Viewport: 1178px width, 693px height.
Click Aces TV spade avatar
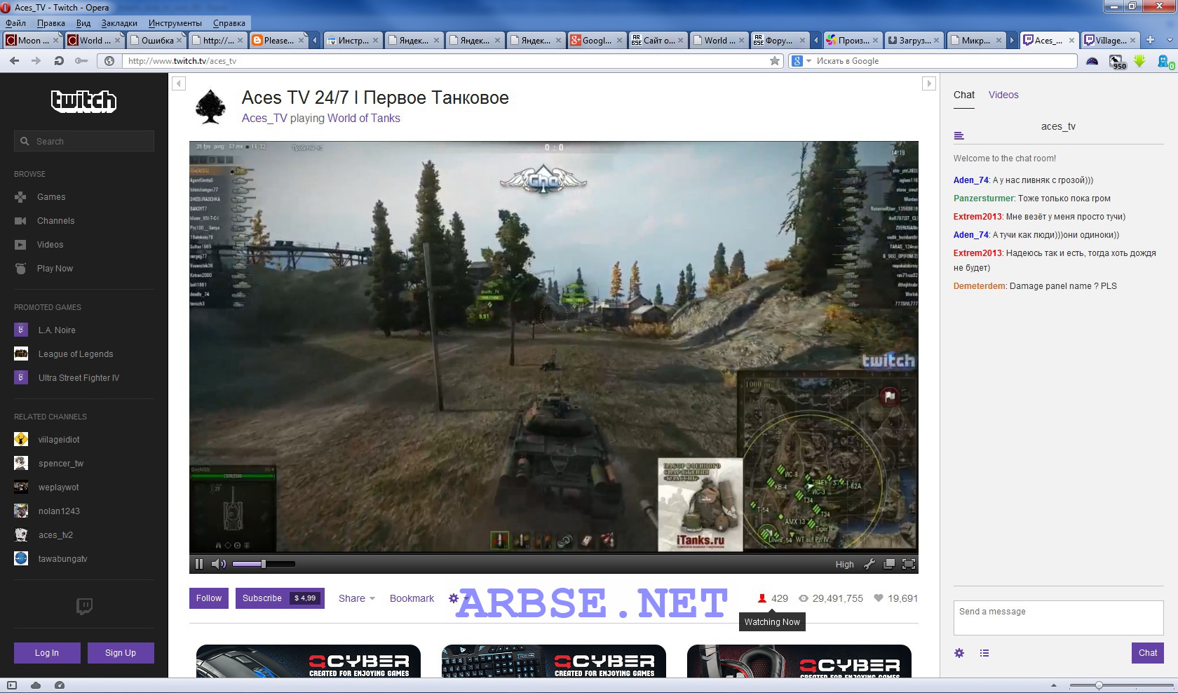coord(210,107)
